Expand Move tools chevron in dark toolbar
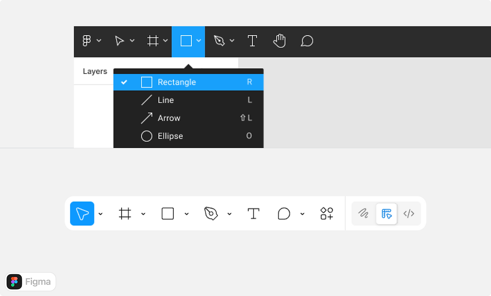This screenshot has width=491, height=296. pyautogui.click(x=132, y=41)
